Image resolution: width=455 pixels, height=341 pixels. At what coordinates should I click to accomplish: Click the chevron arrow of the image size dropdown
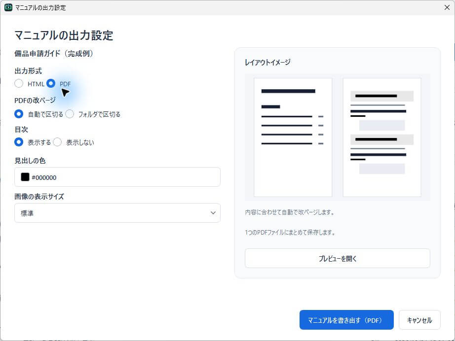[213, 213]
